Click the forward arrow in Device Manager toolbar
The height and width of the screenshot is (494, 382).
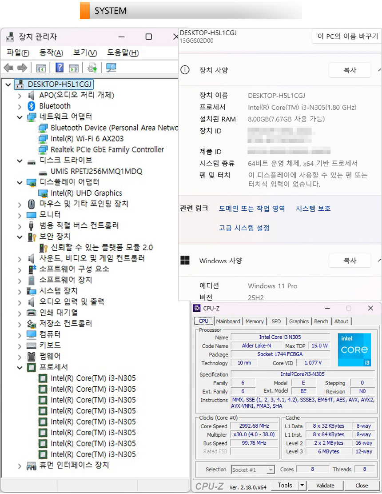click(x=22, y=68)
